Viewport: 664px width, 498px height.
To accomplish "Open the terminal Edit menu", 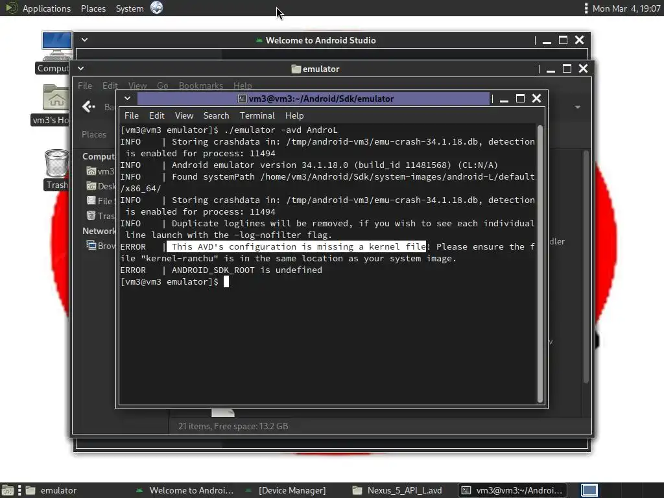I will pyautogui.click(x=156, y=115).
